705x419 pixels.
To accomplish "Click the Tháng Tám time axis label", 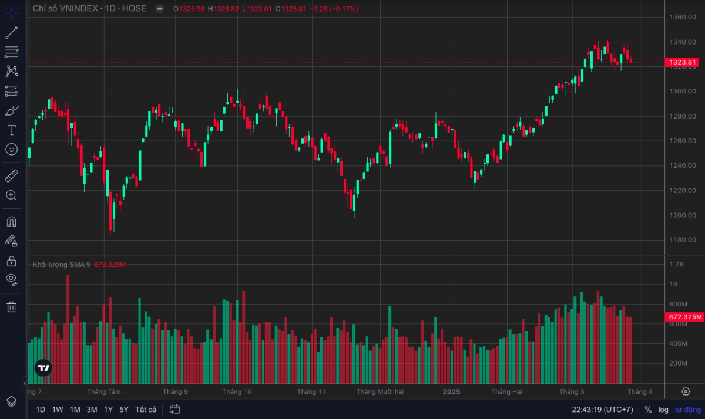I will (104, 391).
